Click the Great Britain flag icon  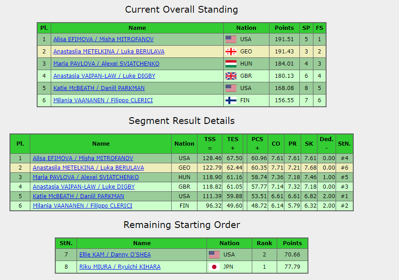click(231, 76)
